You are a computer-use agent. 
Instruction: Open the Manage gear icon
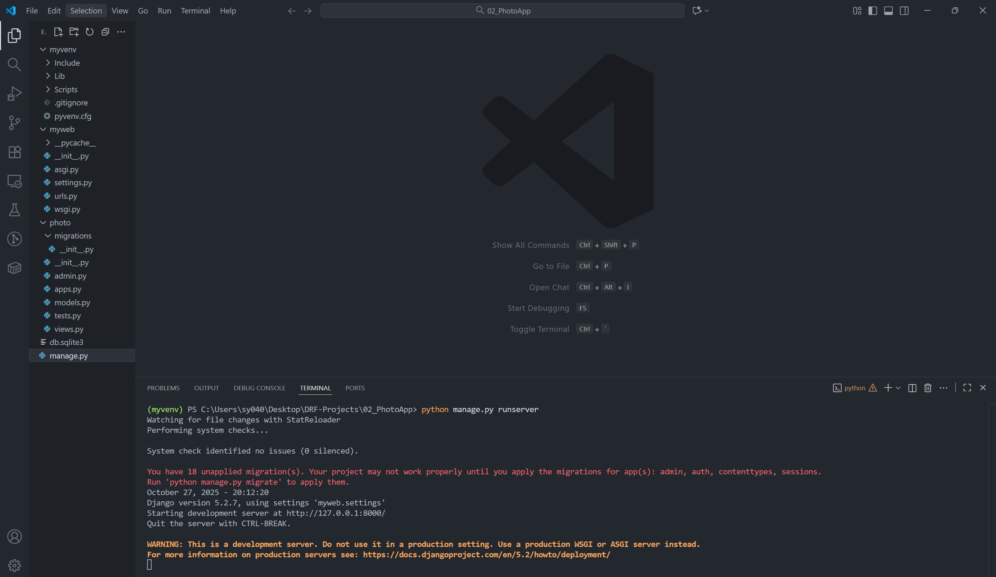[x=14, y=565]
